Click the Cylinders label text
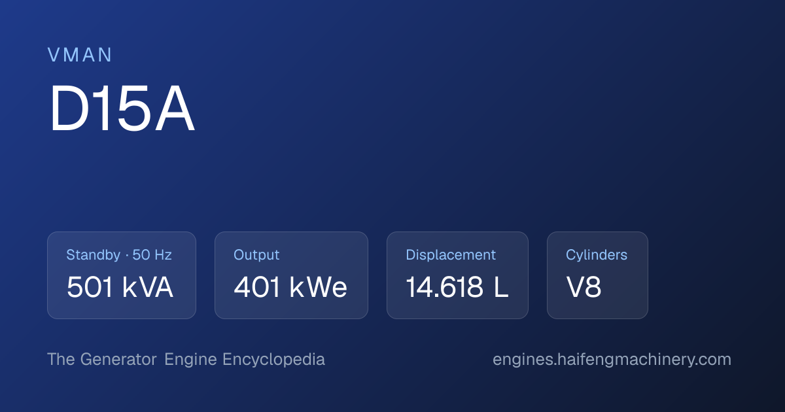The image size is (785, 412). (x=597, y=255)
